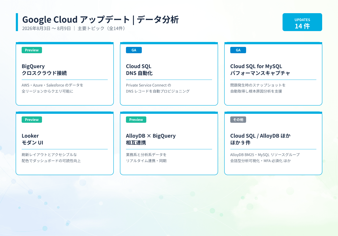Image resolution: width=338 pixels, height=236 pixels.
Task: Select the Preview tag on Looker card
Action: point(32,120)
